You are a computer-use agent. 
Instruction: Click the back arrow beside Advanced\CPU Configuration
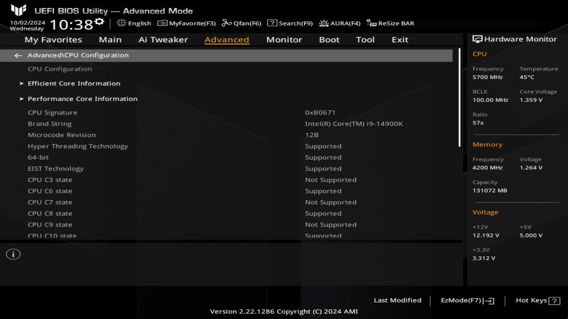18,55
